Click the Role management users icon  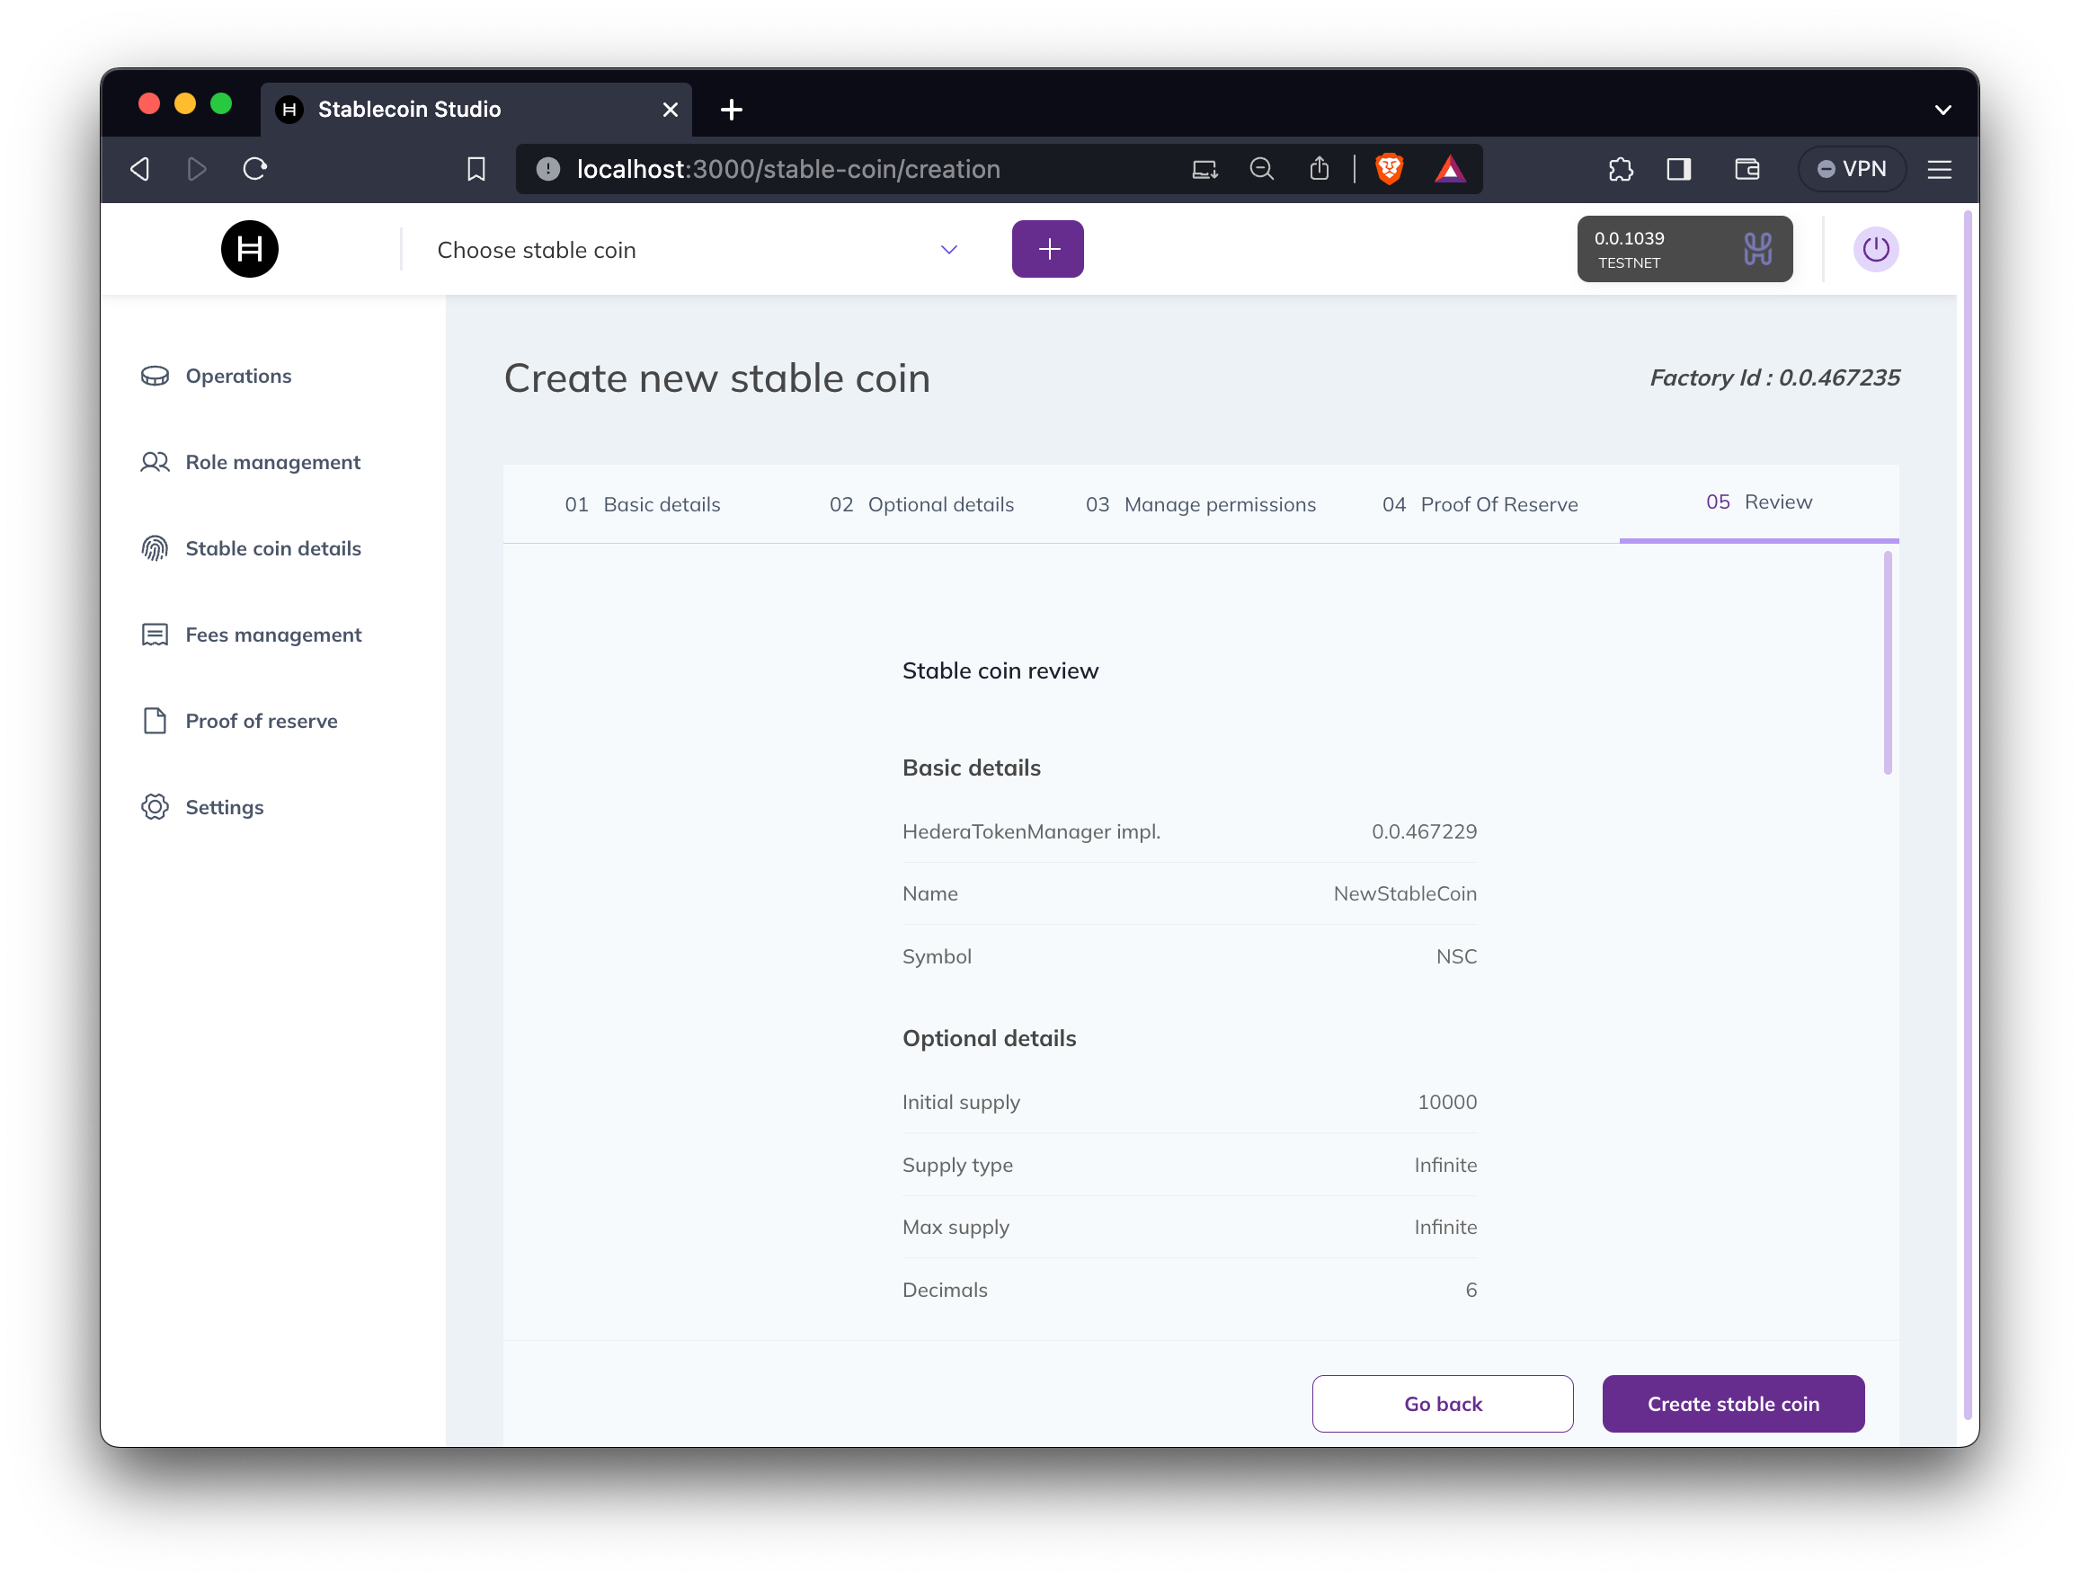pos(155,462)
